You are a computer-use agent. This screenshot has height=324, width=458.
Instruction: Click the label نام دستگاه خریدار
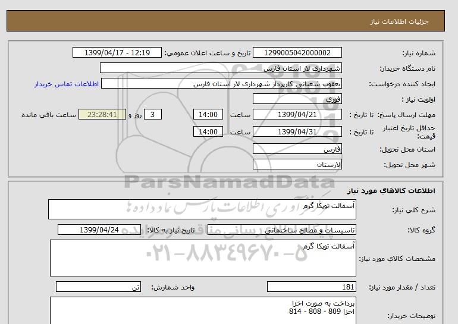(407, 68)
